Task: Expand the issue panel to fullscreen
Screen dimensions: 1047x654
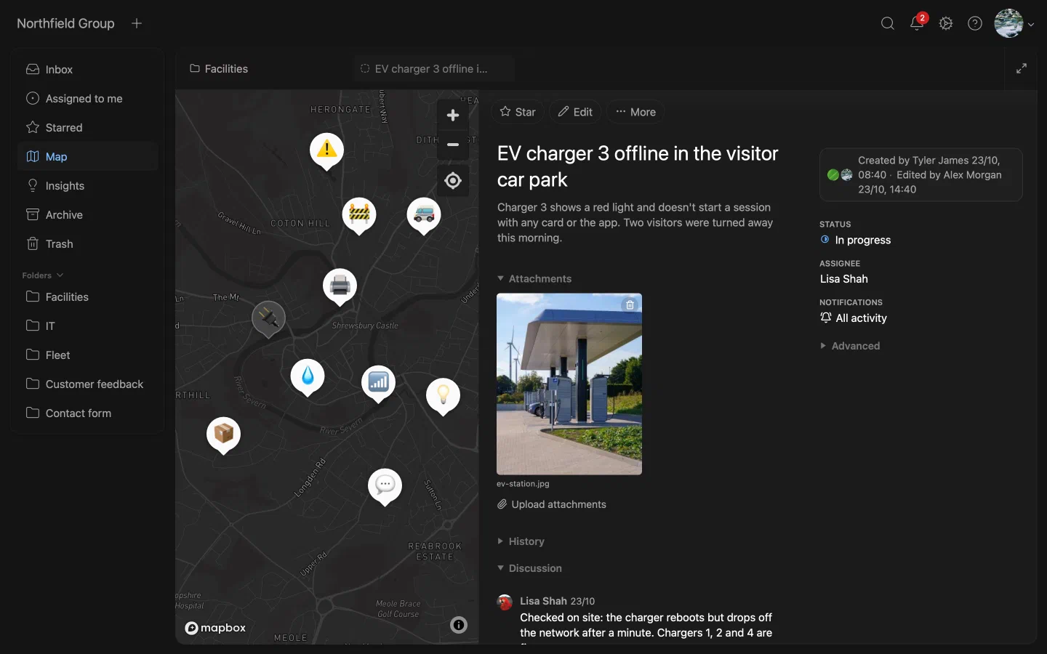Action: point(1022,68)
